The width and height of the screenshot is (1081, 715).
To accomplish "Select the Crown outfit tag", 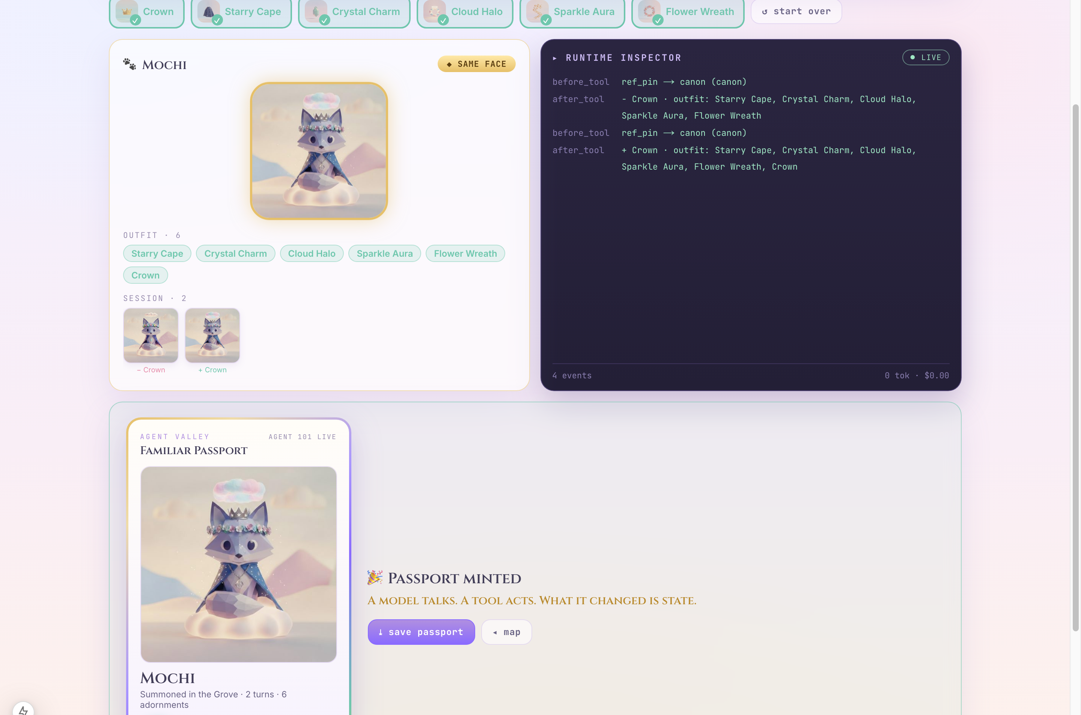I will [x=145, y=275].
